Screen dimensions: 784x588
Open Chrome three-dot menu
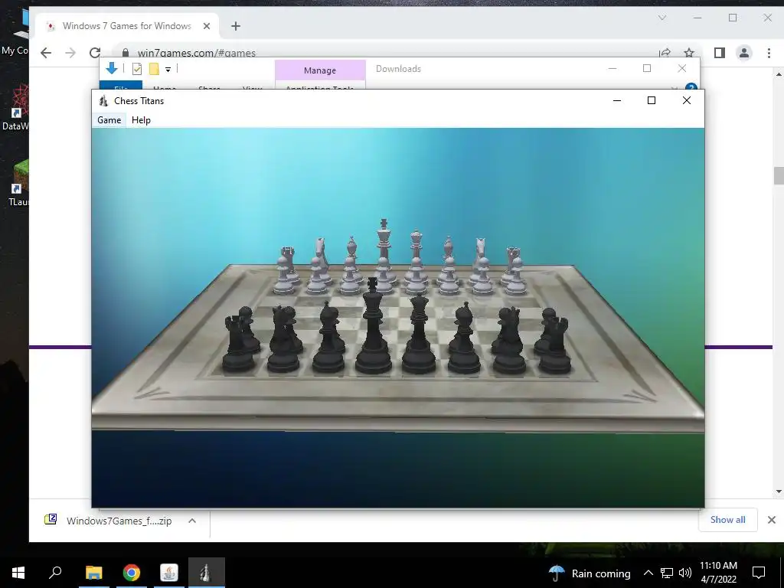[x=769, y=53]
